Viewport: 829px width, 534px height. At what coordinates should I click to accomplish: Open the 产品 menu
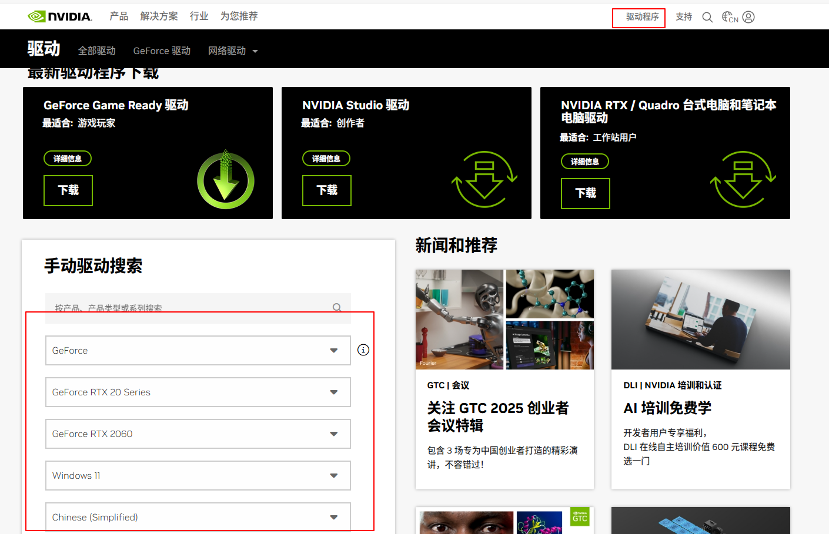point(119,16)
